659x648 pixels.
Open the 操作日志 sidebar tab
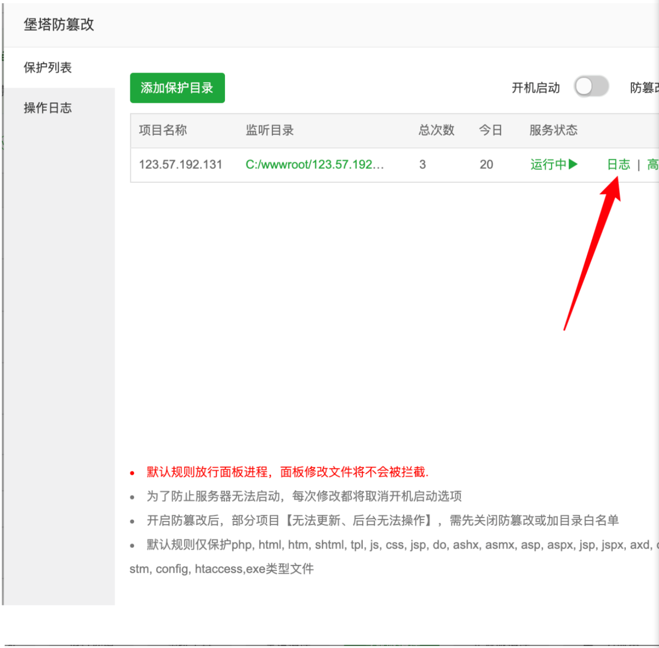click(x=48, y=108)
